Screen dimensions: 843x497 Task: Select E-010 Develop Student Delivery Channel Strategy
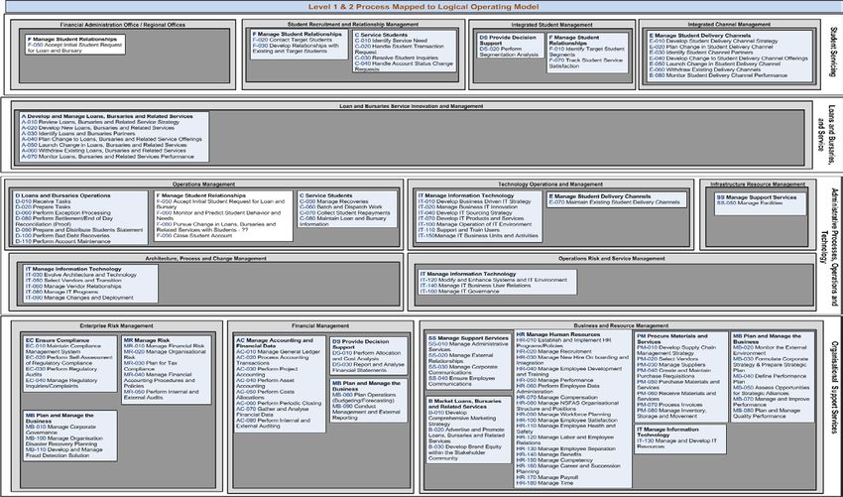coord(713,41)
